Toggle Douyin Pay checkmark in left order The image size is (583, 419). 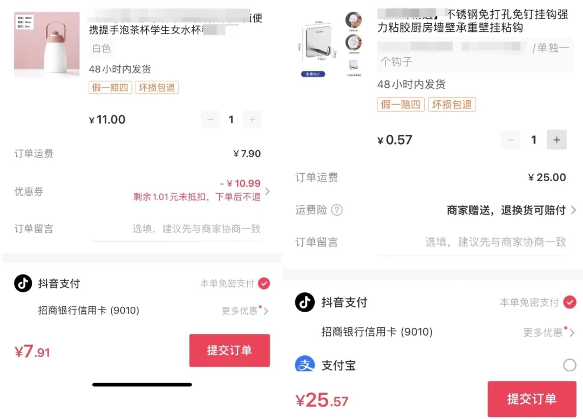(x=264, y=284)
